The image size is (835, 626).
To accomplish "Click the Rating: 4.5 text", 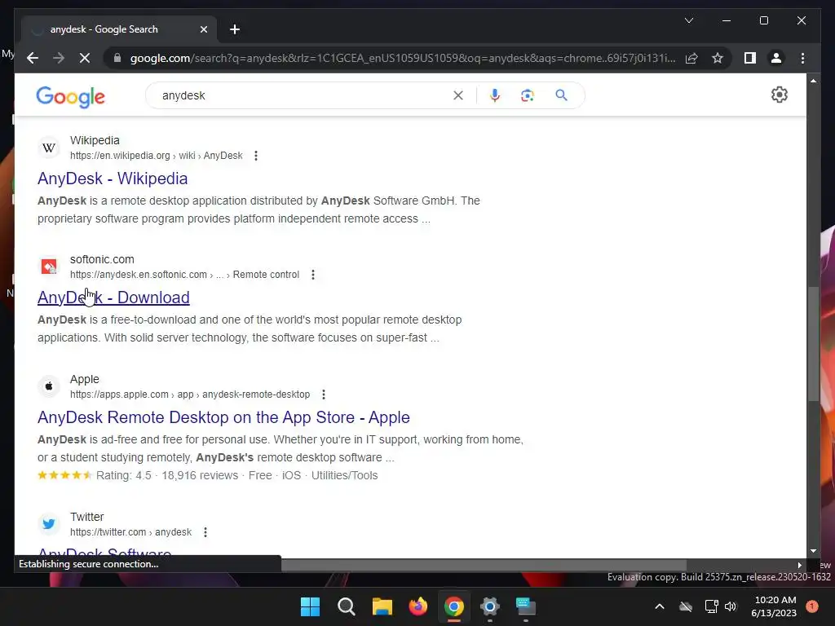I will (124, 475).
